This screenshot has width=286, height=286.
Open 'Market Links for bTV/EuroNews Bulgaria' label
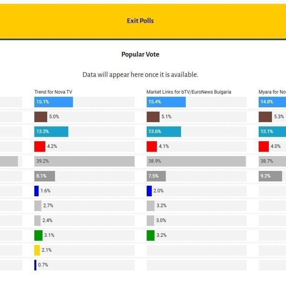pos(189,92)
